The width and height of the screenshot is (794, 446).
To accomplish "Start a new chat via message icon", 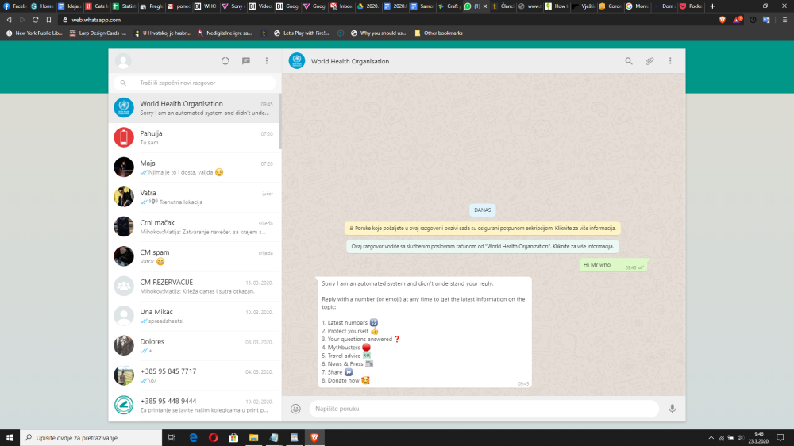I will point(246,61).
